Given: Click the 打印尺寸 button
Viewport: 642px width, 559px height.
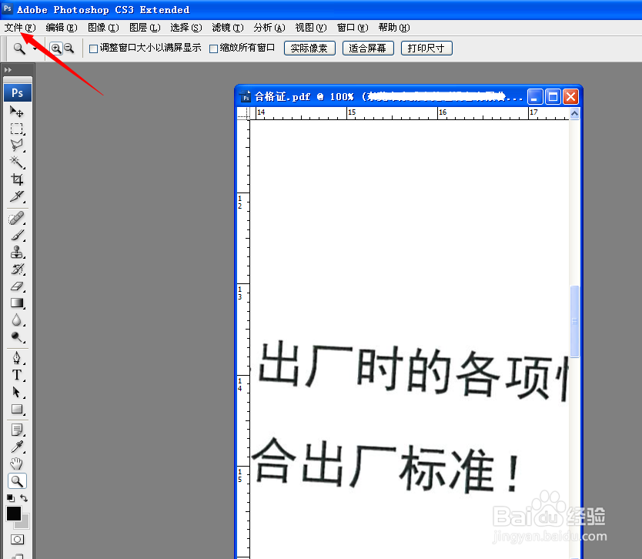Looking at the screenshot, I should pos(426,48).
